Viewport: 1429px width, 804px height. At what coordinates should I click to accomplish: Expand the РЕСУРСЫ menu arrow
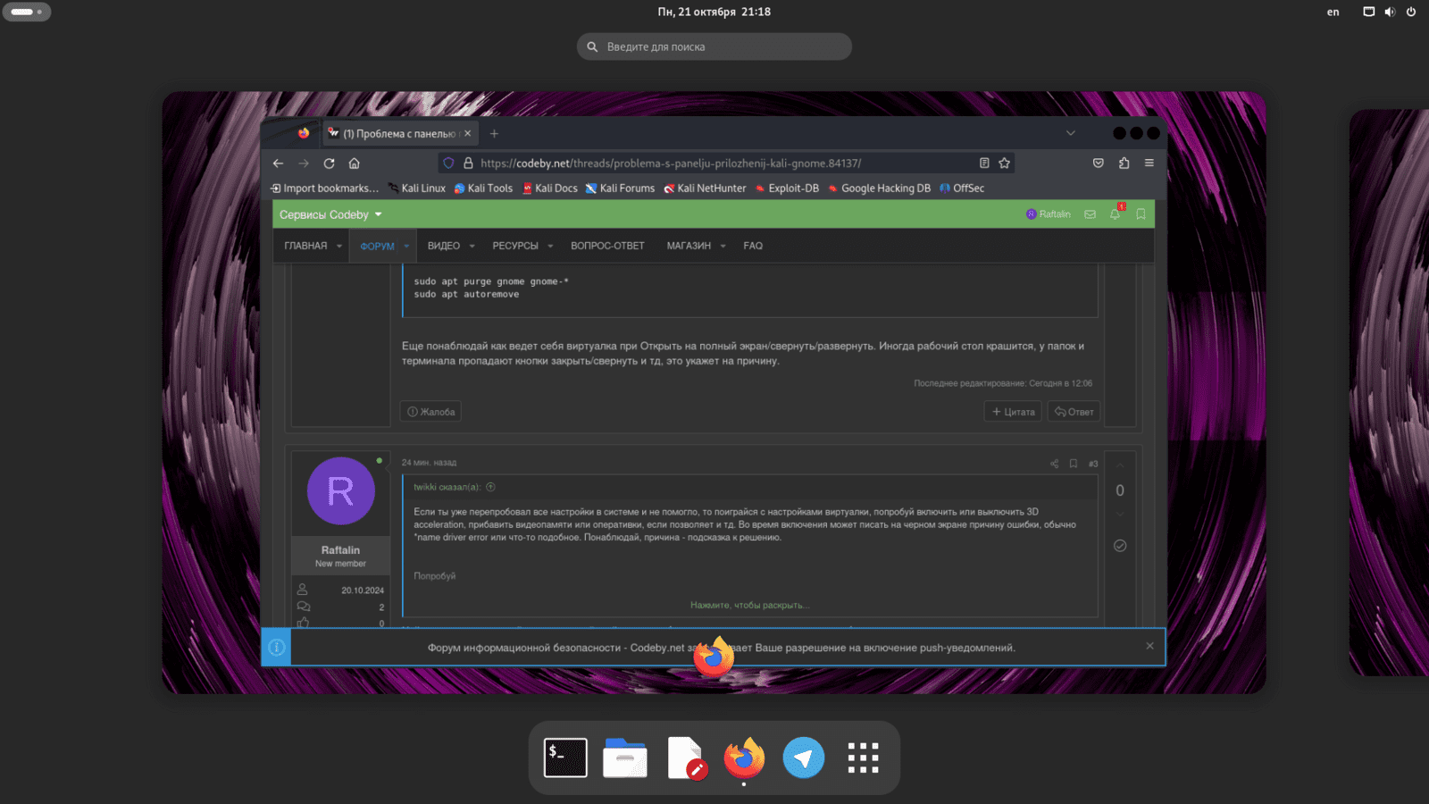coord(550,247)
